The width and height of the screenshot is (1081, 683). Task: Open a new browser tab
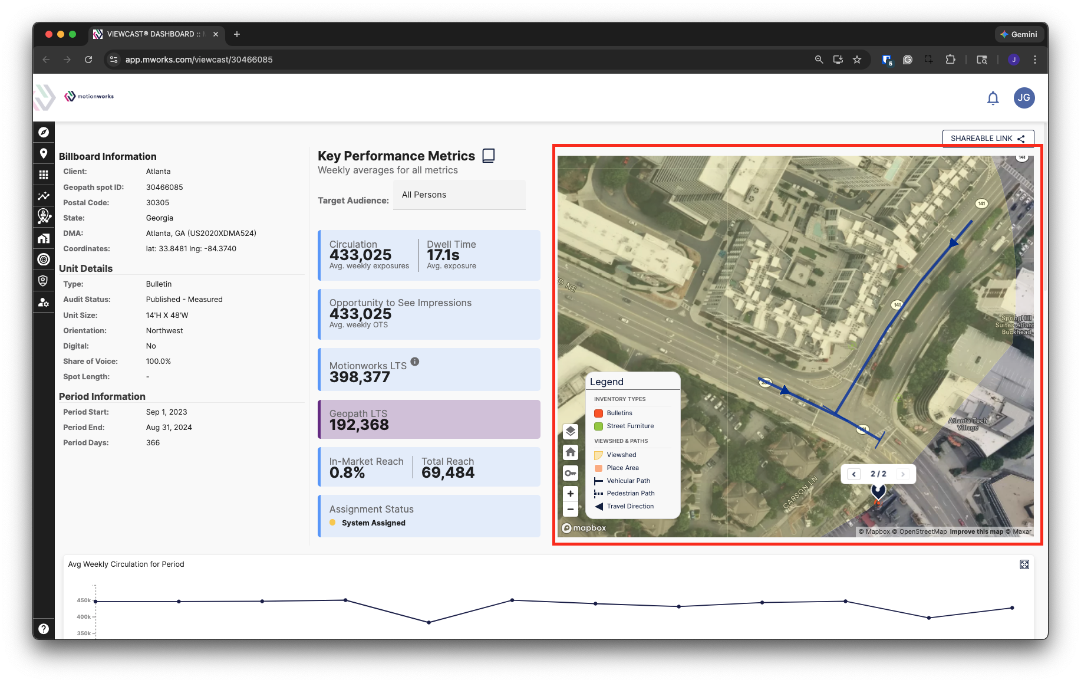[x=237, y=34]
